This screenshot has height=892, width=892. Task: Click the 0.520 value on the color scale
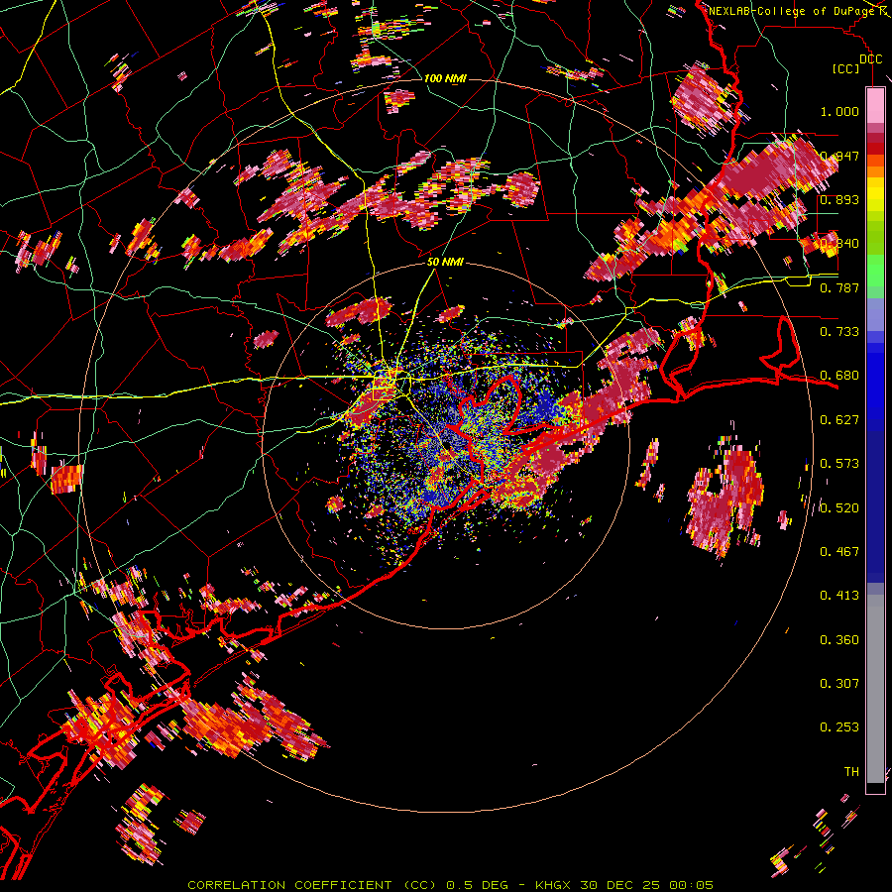(x=839, y=507)
